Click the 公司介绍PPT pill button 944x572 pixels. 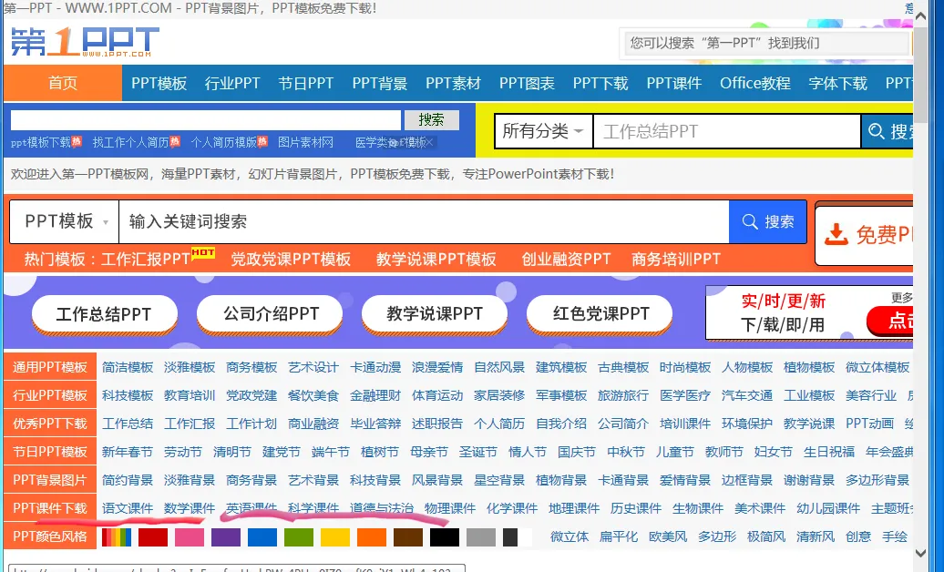(x=270, y=313)
